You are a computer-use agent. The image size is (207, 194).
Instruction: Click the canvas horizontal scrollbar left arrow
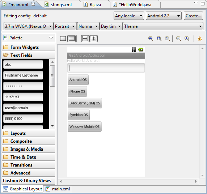[x=61, y=181]
